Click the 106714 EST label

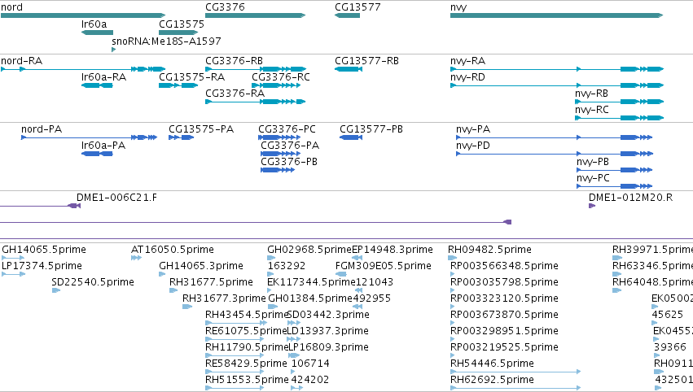click(x=310, y=364)
